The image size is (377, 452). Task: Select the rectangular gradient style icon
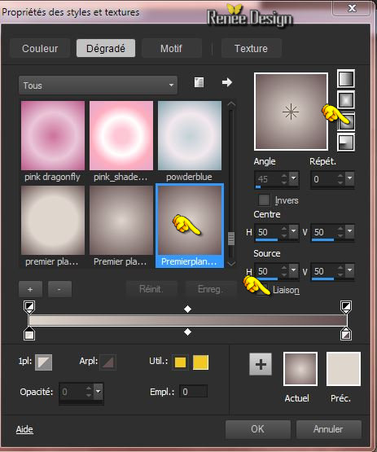pos(346,100)
